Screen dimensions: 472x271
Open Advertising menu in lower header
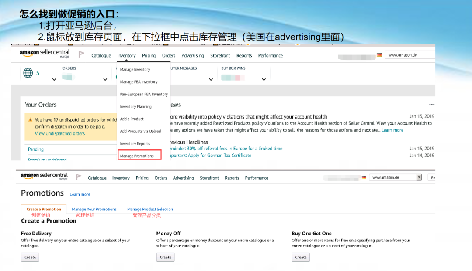(183, 178)
